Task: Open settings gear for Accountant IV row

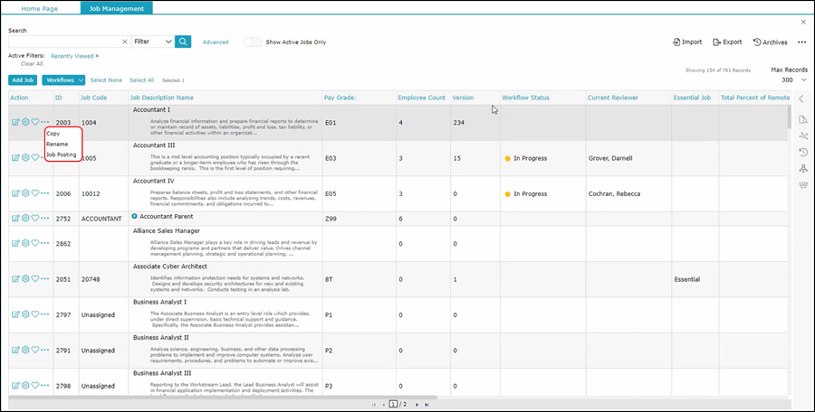Action: 25,193
